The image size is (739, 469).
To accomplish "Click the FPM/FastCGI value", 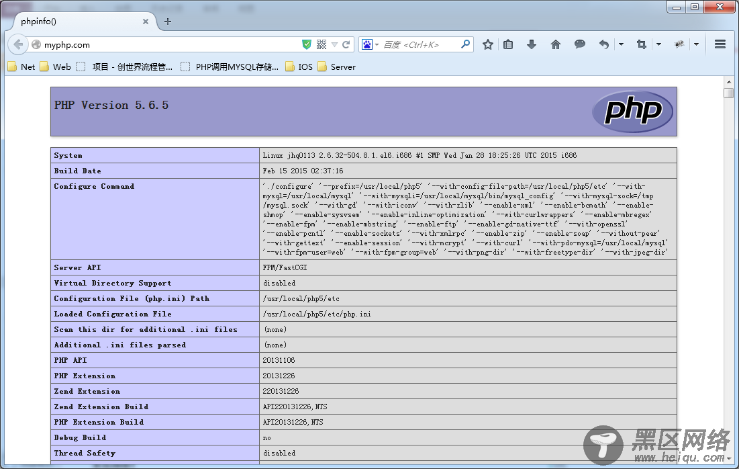I will (x=285, y=267).
